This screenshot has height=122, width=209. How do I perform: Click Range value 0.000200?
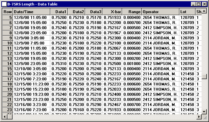click(x=132, y=59)
